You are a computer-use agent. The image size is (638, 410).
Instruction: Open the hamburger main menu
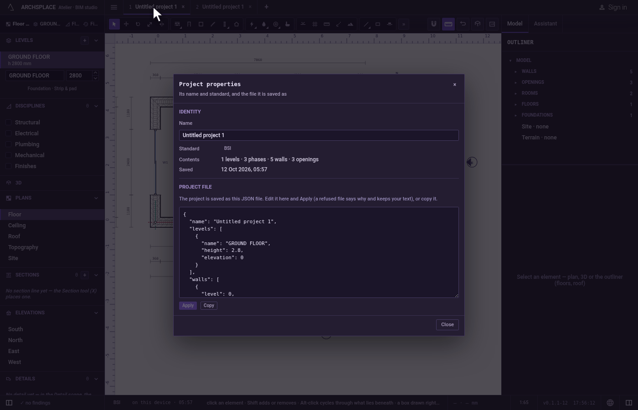(114, 7)
